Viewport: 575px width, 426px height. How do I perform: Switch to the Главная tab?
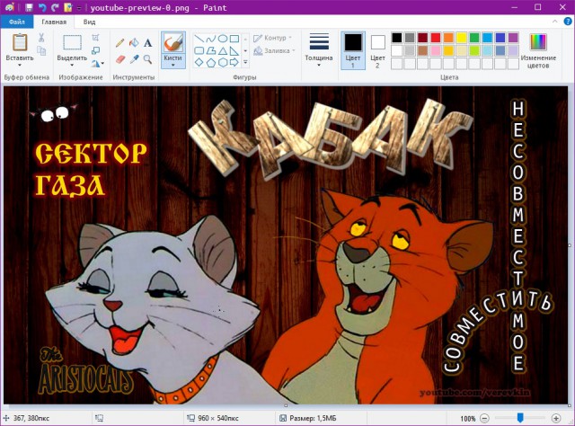click(54, 22)
